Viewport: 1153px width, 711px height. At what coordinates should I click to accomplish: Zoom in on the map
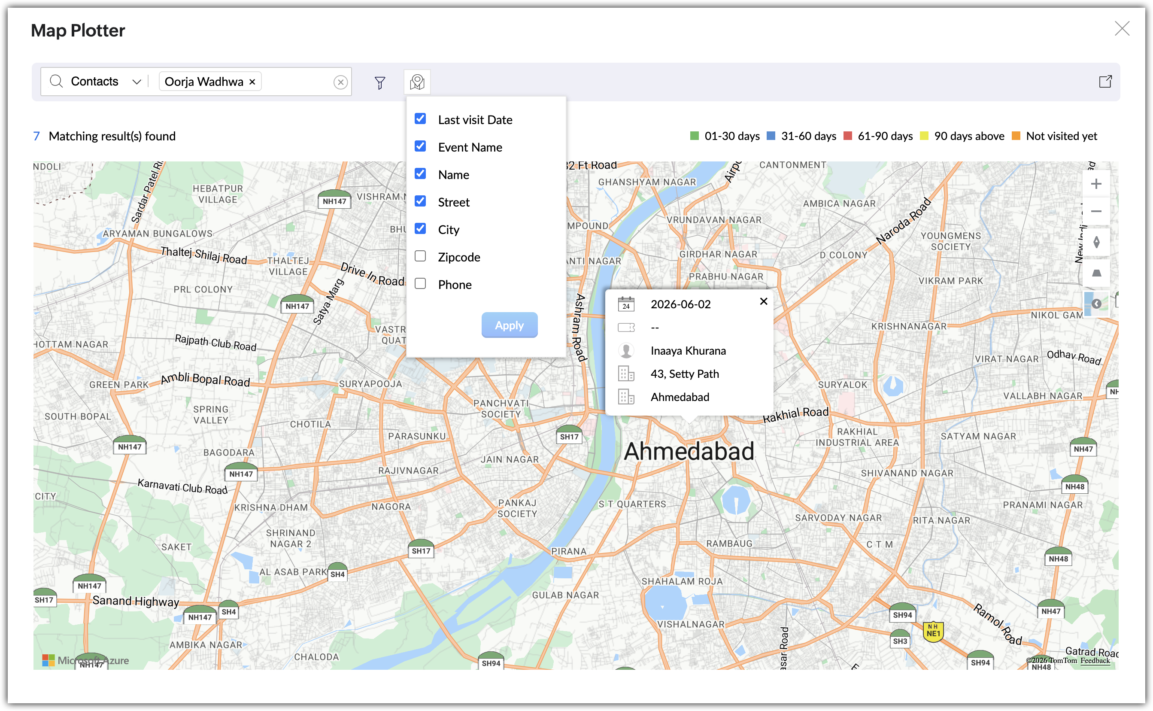click(x=1095, y=184)
